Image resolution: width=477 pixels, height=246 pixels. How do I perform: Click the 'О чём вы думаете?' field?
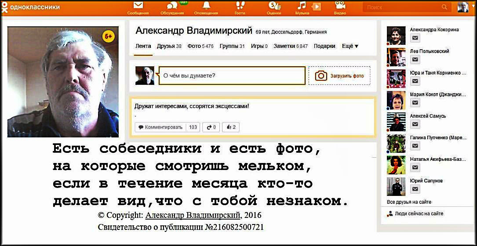232,76
